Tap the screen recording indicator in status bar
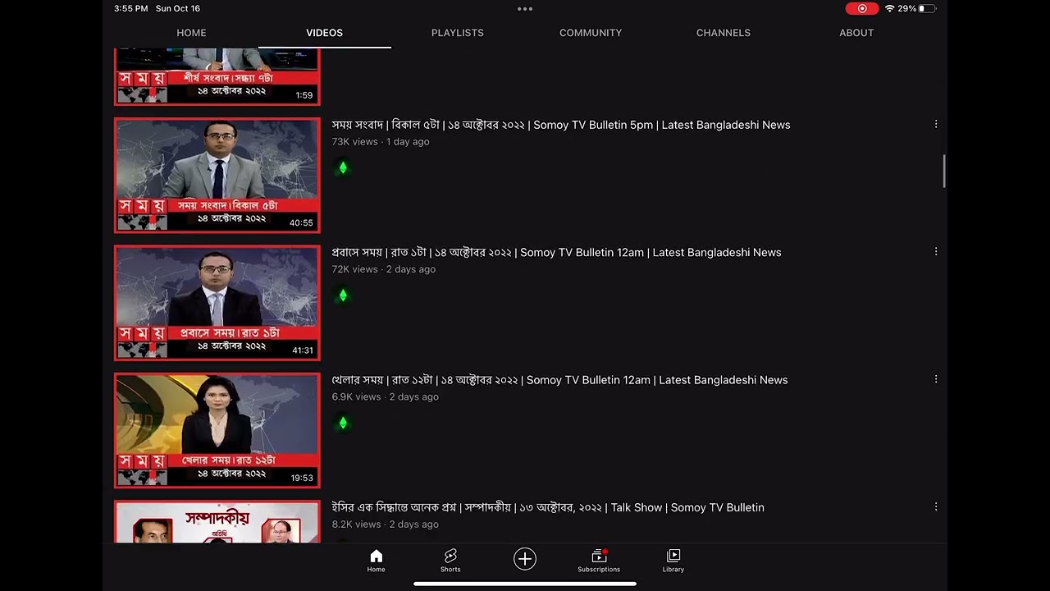 click(x=862, y=8)
